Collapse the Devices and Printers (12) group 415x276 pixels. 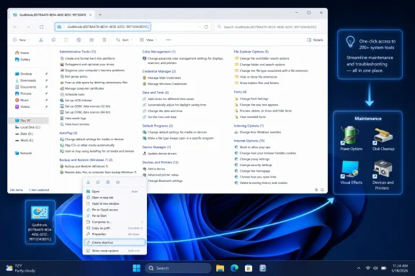161,162
